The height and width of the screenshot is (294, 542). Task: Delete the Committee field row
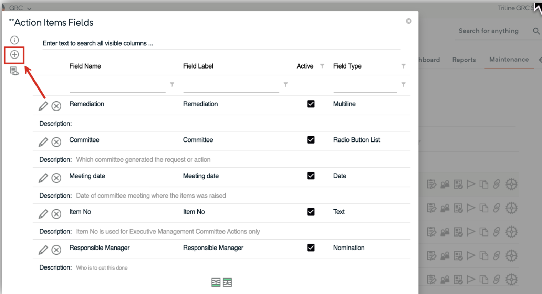pyautogui.click(x=56, y=142)
